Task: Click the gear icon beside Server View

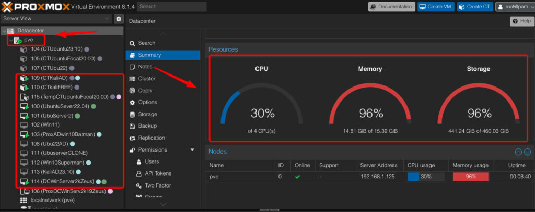Action: click(119, 19)
